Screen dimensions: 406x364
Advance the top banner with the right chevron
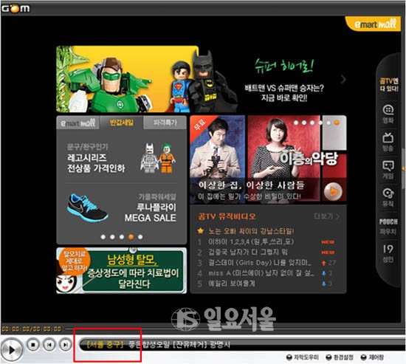343,80
